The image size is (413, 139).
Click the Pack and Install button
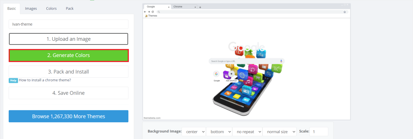68,72
